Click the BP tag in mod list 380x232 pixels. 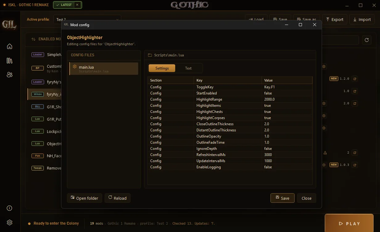coord(38,68)
